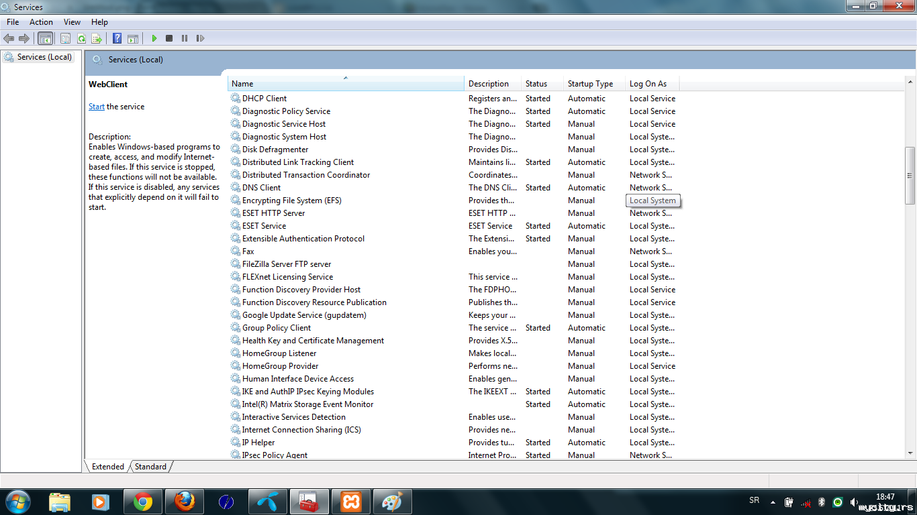Click the vertical scrollbar thumb of services list
The image size is (917, 515).
tap(910, 176)
